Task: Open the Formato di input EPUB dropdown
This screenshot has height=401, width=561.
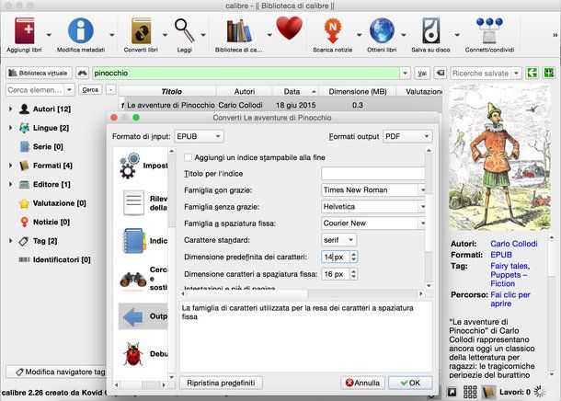Action: coord(200,136)
